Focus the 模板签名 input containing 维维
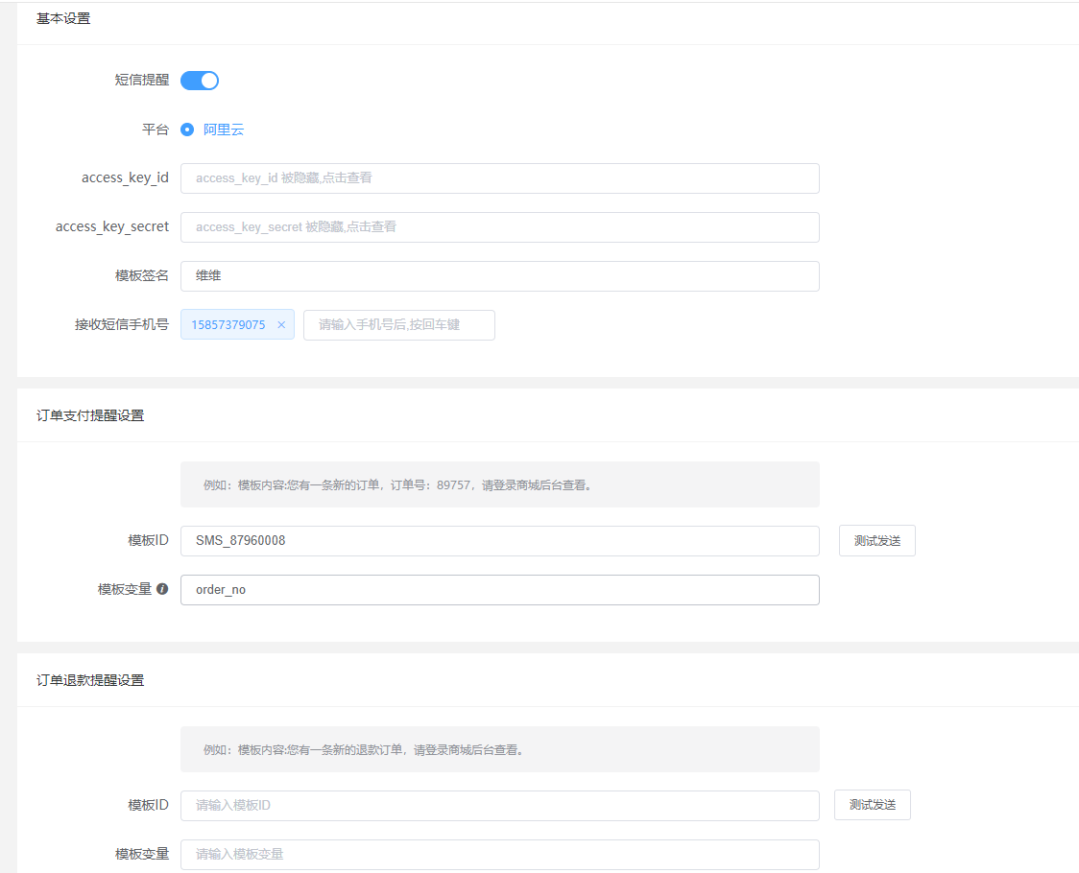This screenshot has width=1079, height=873. 499,276
